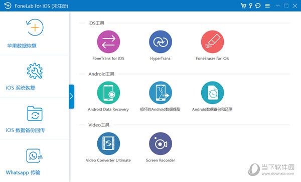301x182 pixels.
Task: Click the Android数据备份和还原 text label
Action: (212, 109)
